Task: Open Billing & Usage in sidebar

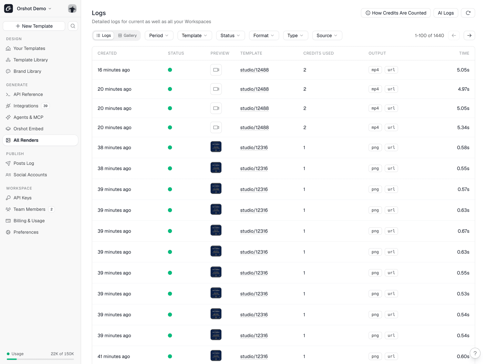Action: [x=40, y=221]
